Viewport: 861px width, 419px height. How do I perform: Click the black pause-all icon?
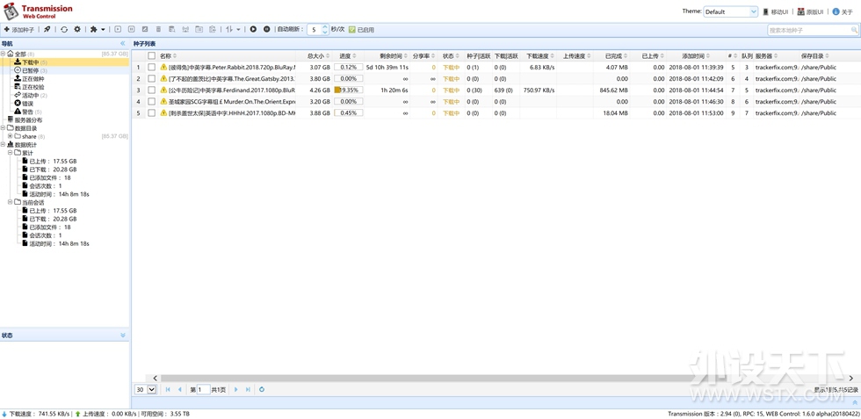click(x=267, y=29)
